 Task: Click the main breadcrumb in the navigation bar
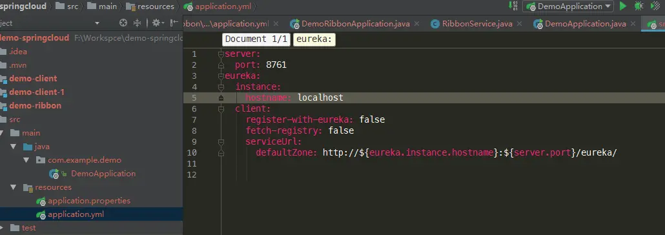102,6
